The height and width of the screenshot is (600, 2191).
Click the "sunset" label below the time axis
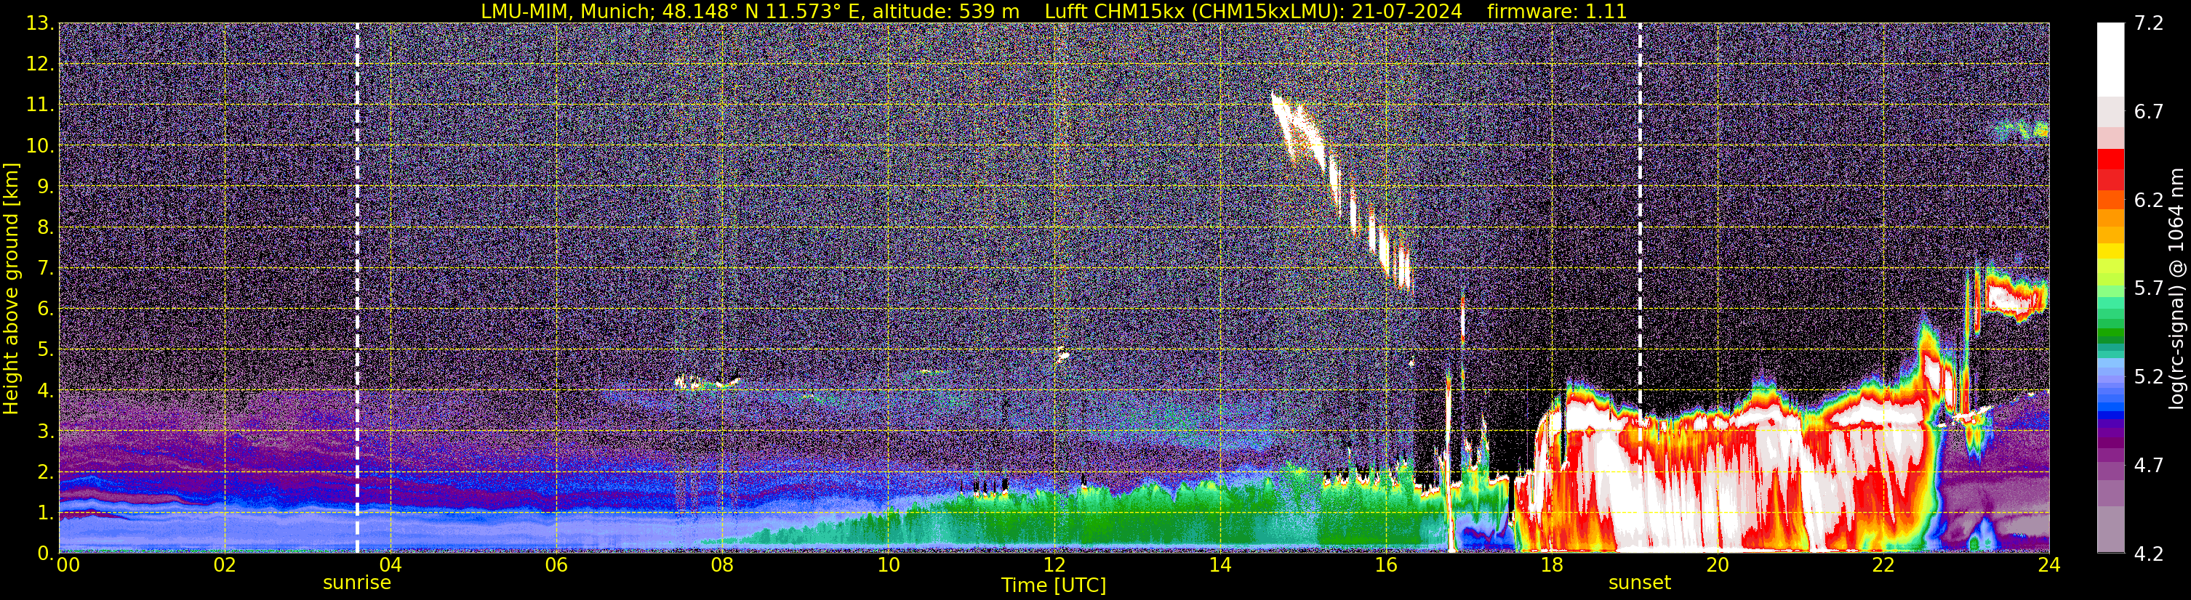coord(1640,583)
